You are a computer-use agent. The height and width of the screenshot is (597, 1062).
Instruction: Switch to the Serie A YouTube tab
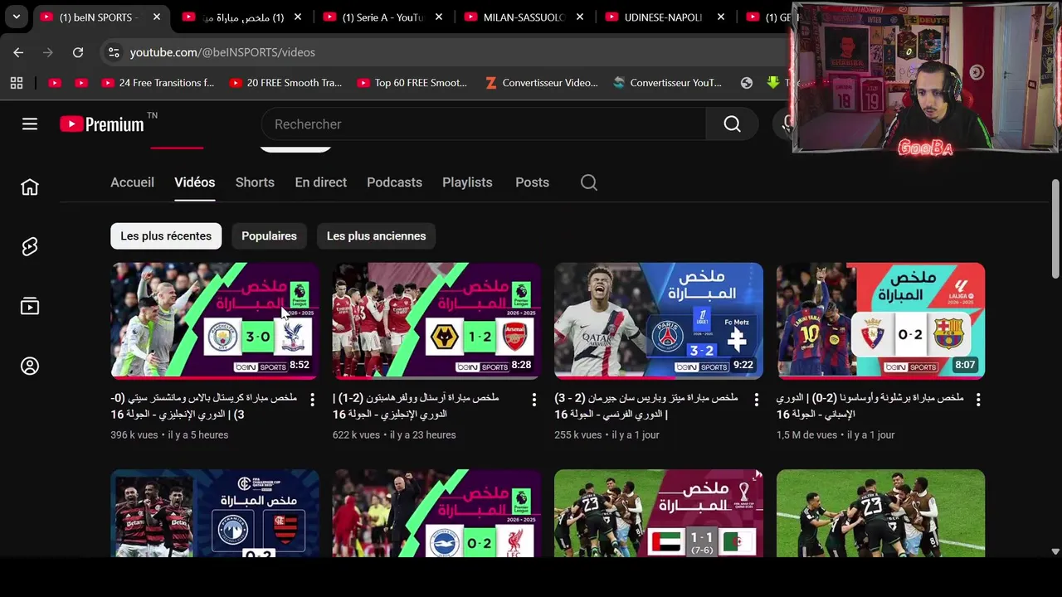(x=383, y=17)
